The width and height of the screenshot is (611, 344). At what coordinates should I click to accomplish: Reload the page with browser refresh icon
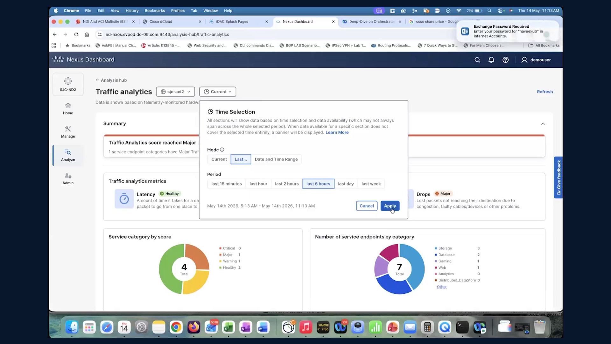[76, 34]
